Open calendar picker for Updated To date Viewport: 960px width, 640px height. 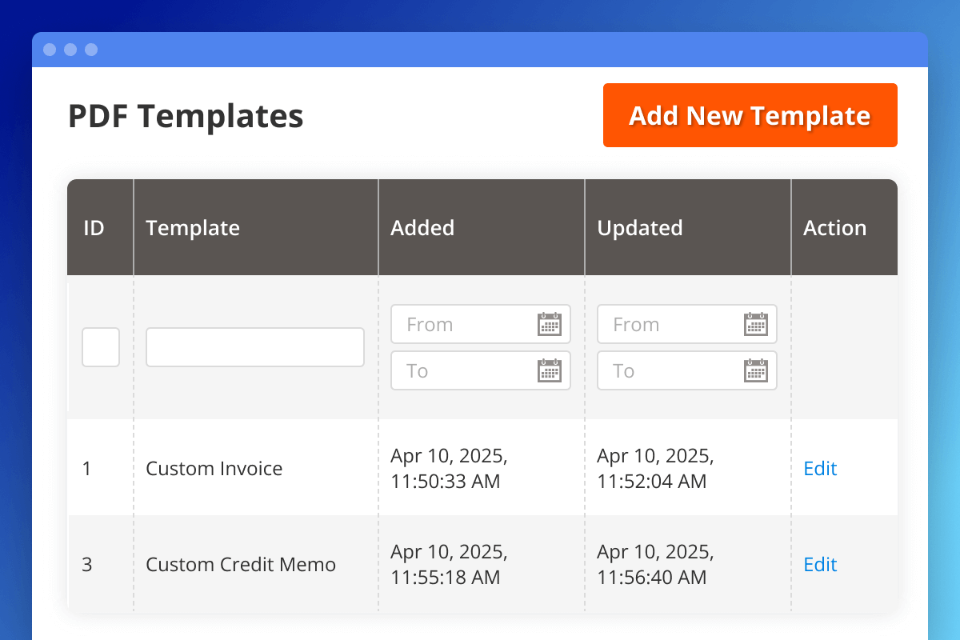pyautogui.click(x=755, y=370)
